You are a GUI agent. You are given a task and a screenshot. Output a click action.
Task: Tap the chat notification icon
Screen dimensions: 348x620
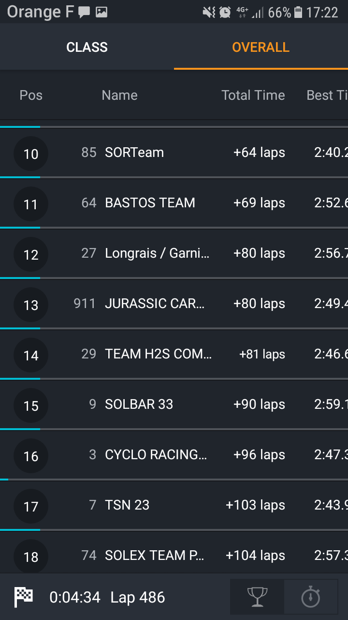[85, 13]
